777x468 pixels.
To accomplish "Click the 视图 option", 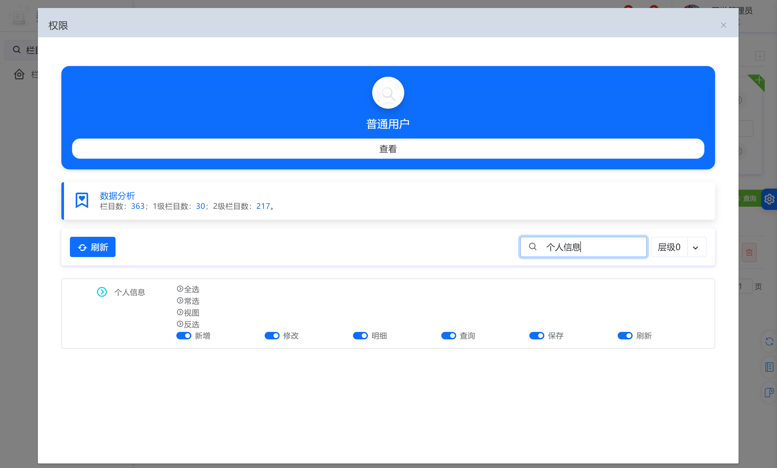I will click(188, 313).
